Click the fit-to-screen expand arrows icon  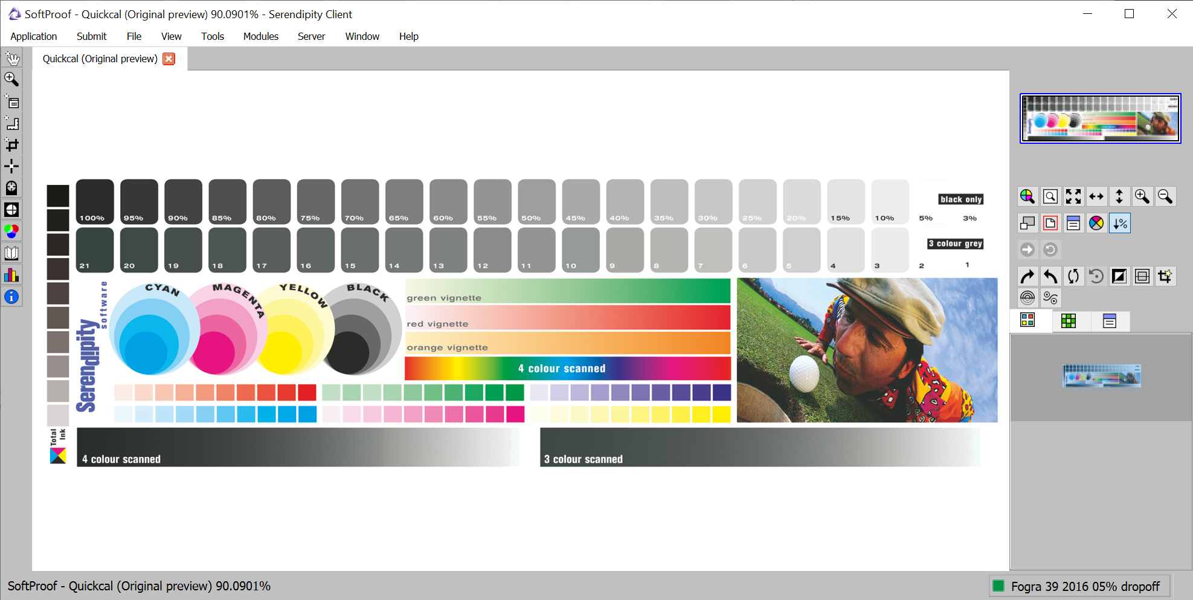coord(1073,196)
